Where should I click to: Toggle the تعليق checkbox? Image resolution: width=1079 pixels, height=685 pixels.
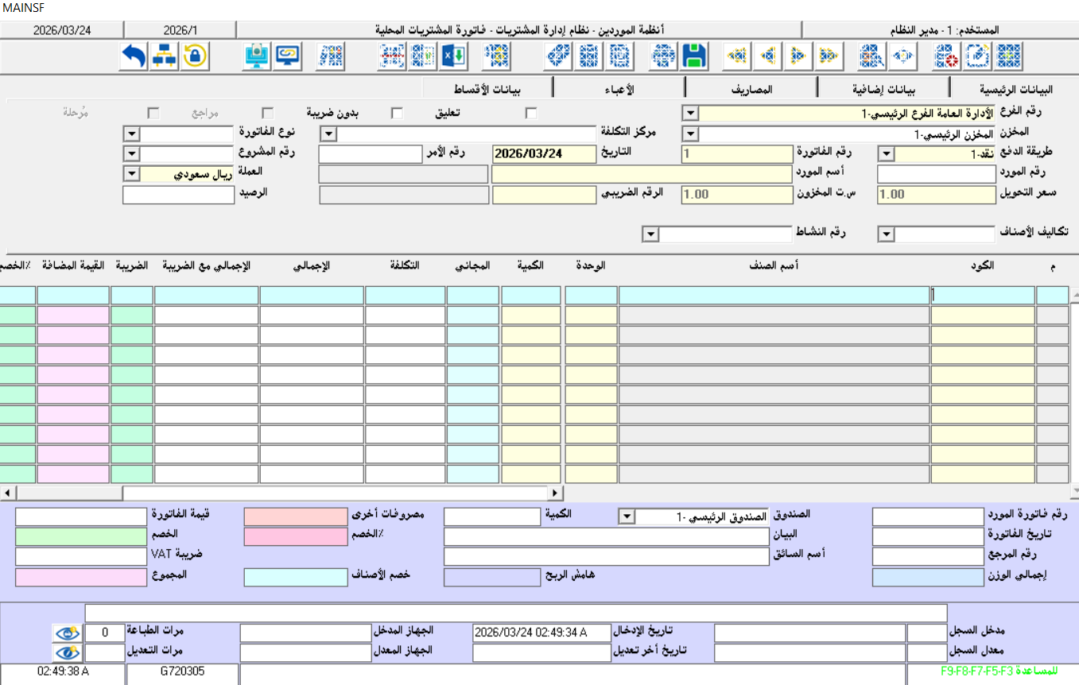click(x=531, y=113)
